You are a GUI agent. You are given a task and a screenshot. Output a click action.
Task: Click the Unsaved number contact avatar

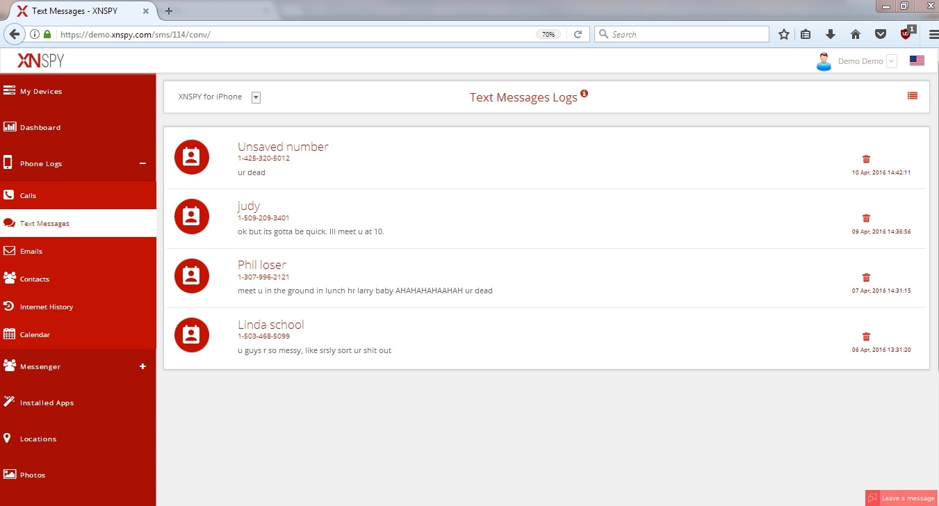[191, 157]
